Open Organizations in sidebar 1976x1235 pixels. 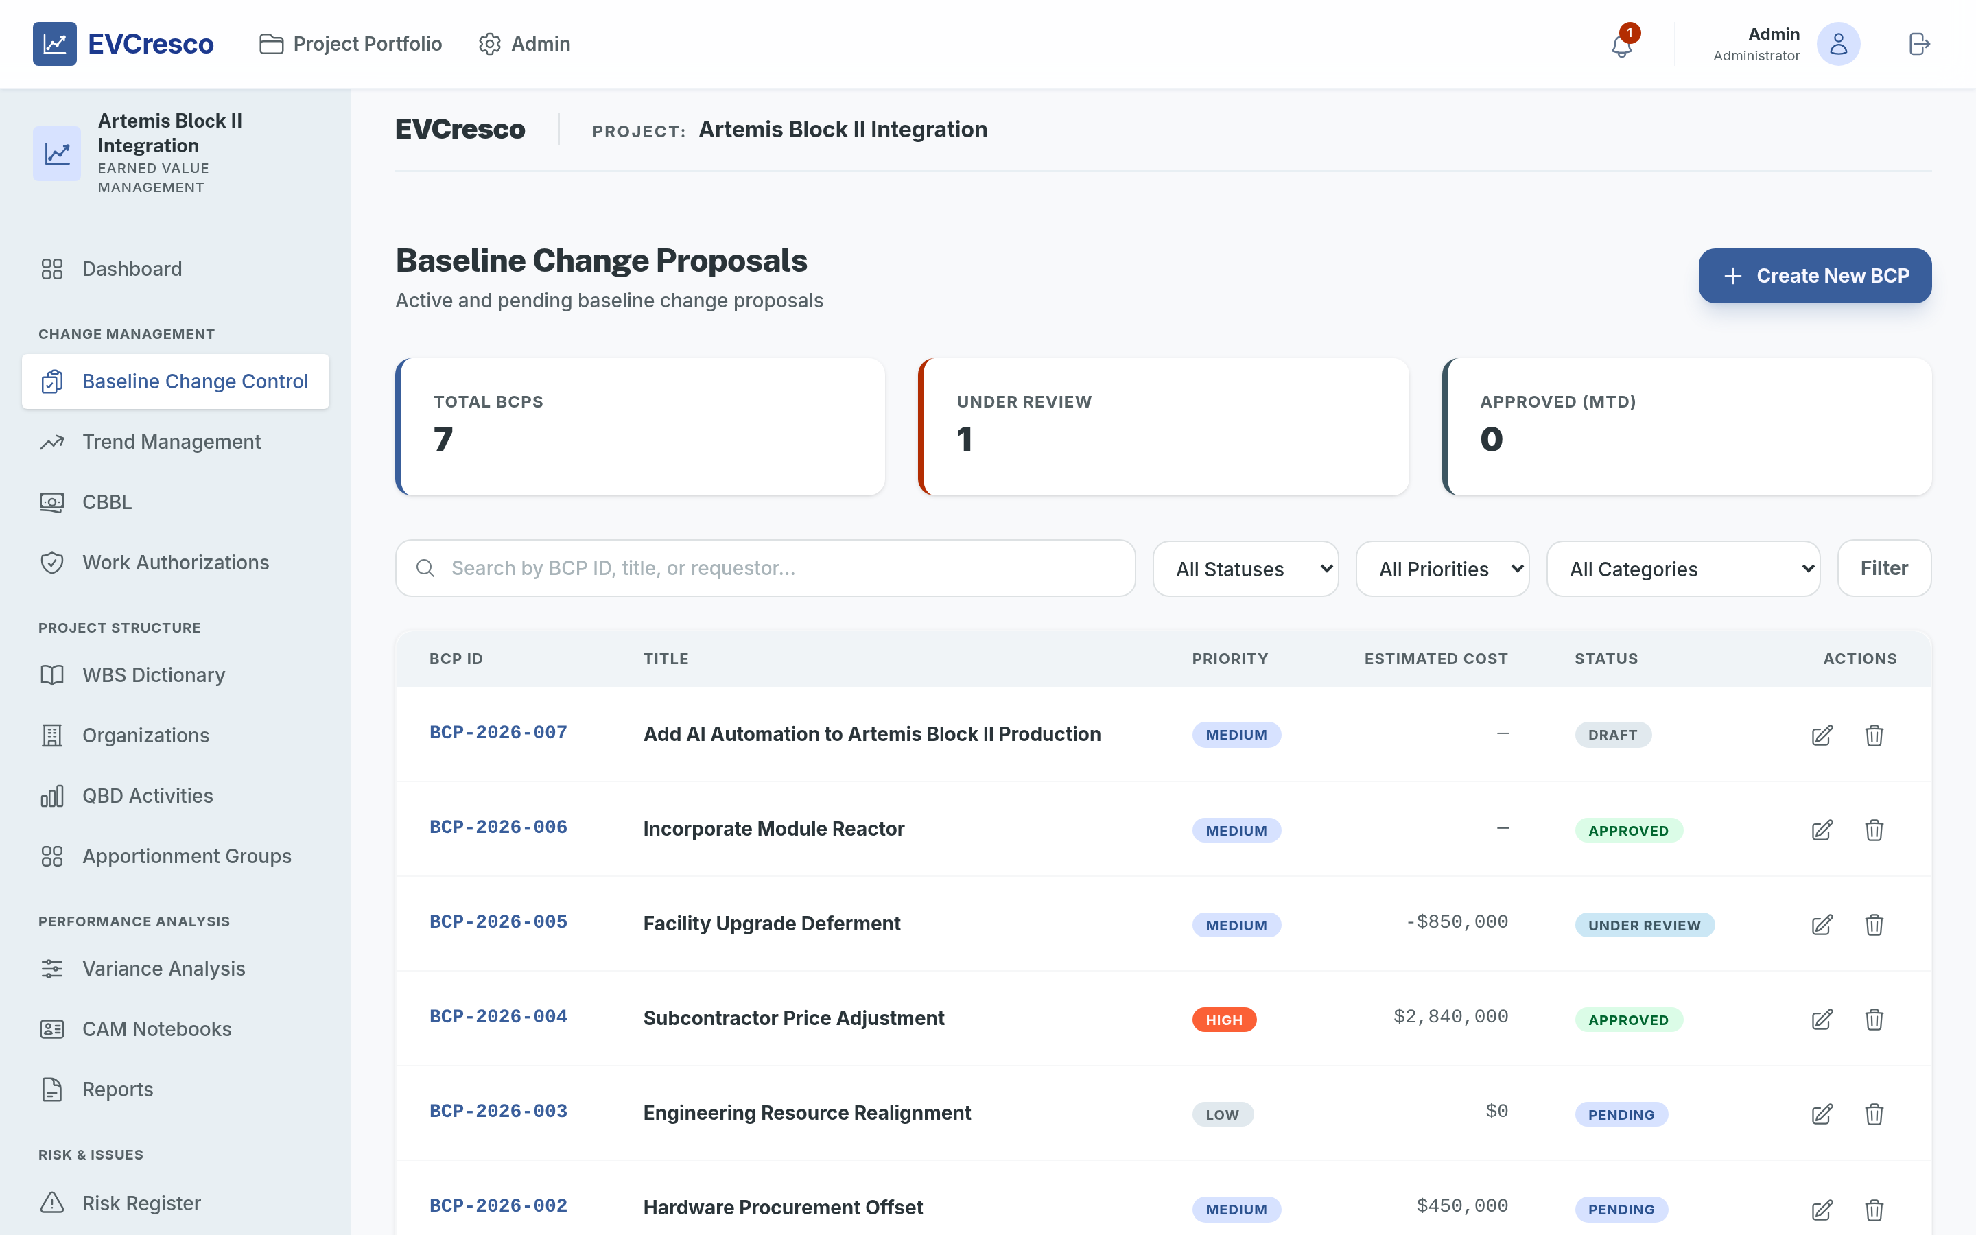point(176,735)
